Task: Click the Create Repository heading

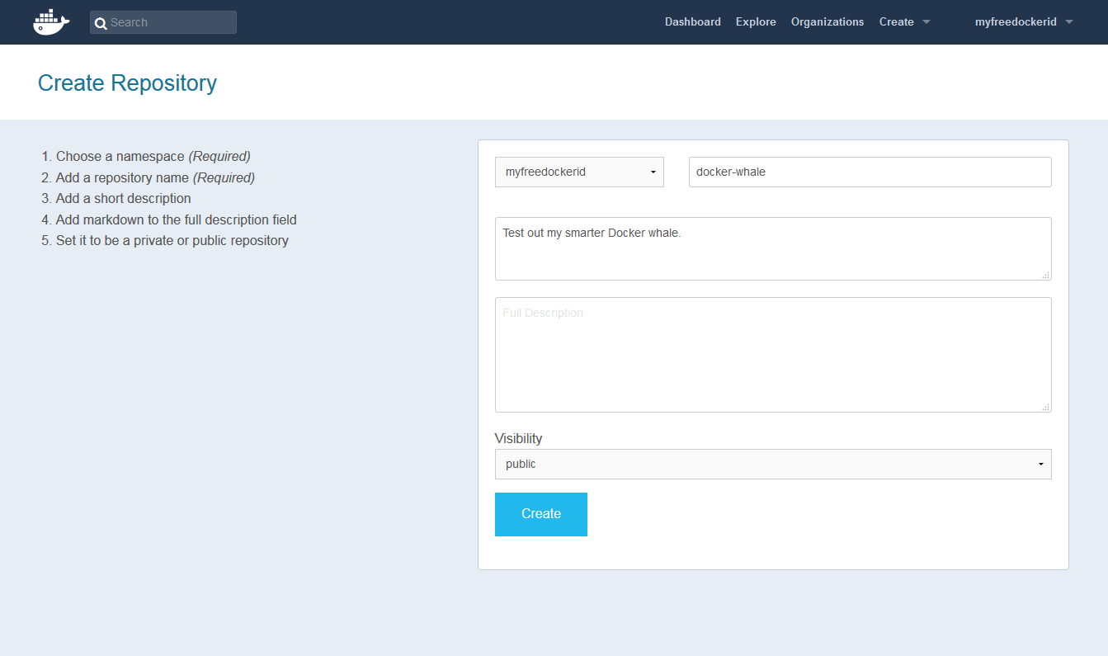Action: tap(127, 83)
